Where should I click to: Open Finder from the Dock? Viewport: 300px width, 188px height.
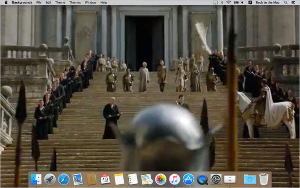pos(36,179)
